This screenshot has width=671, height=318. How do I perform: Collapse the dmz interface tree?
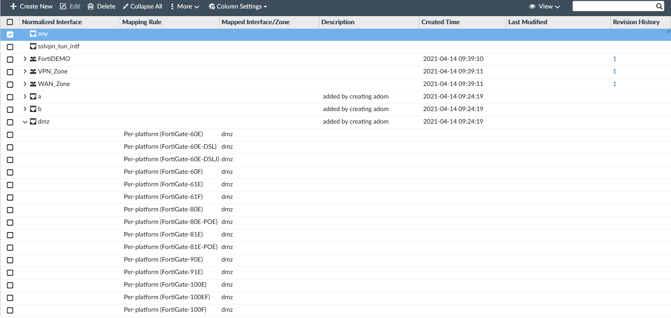pos(25,121)
